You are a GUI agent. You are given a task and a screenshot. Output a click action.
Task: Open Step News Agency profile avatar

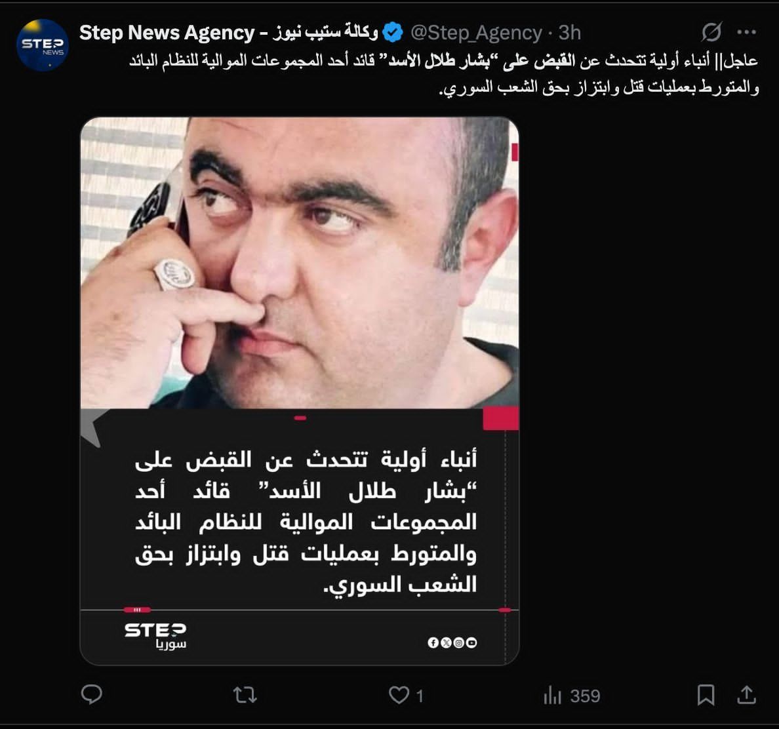42,45
